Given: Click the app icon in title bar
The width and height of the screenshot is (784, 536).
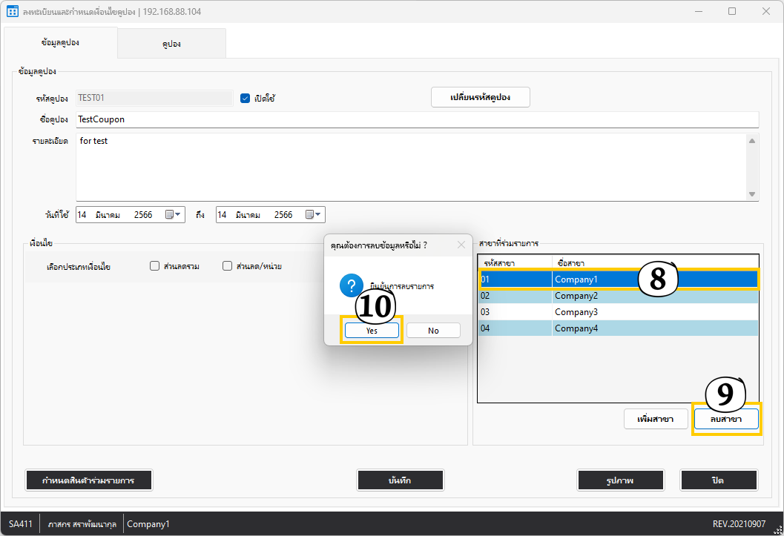Looking at the screenshot, I should coord(12,12).
